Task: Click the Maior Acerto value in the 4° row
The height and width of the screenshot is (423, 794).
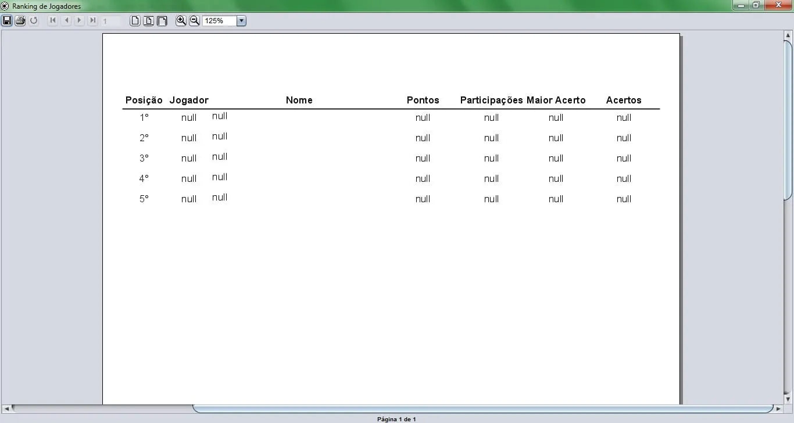Action: tap(556, 178)
